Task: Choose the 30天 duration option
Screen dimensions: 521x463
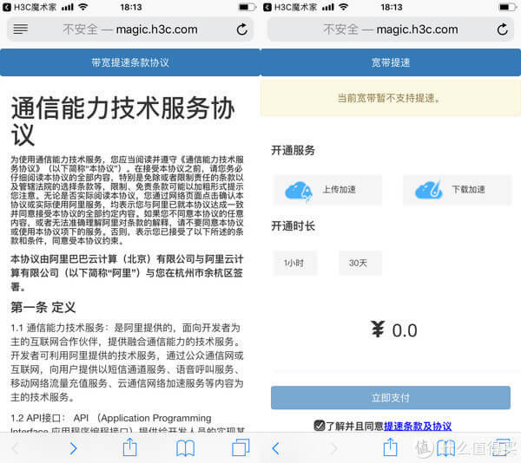Action: tap(359, 263)
